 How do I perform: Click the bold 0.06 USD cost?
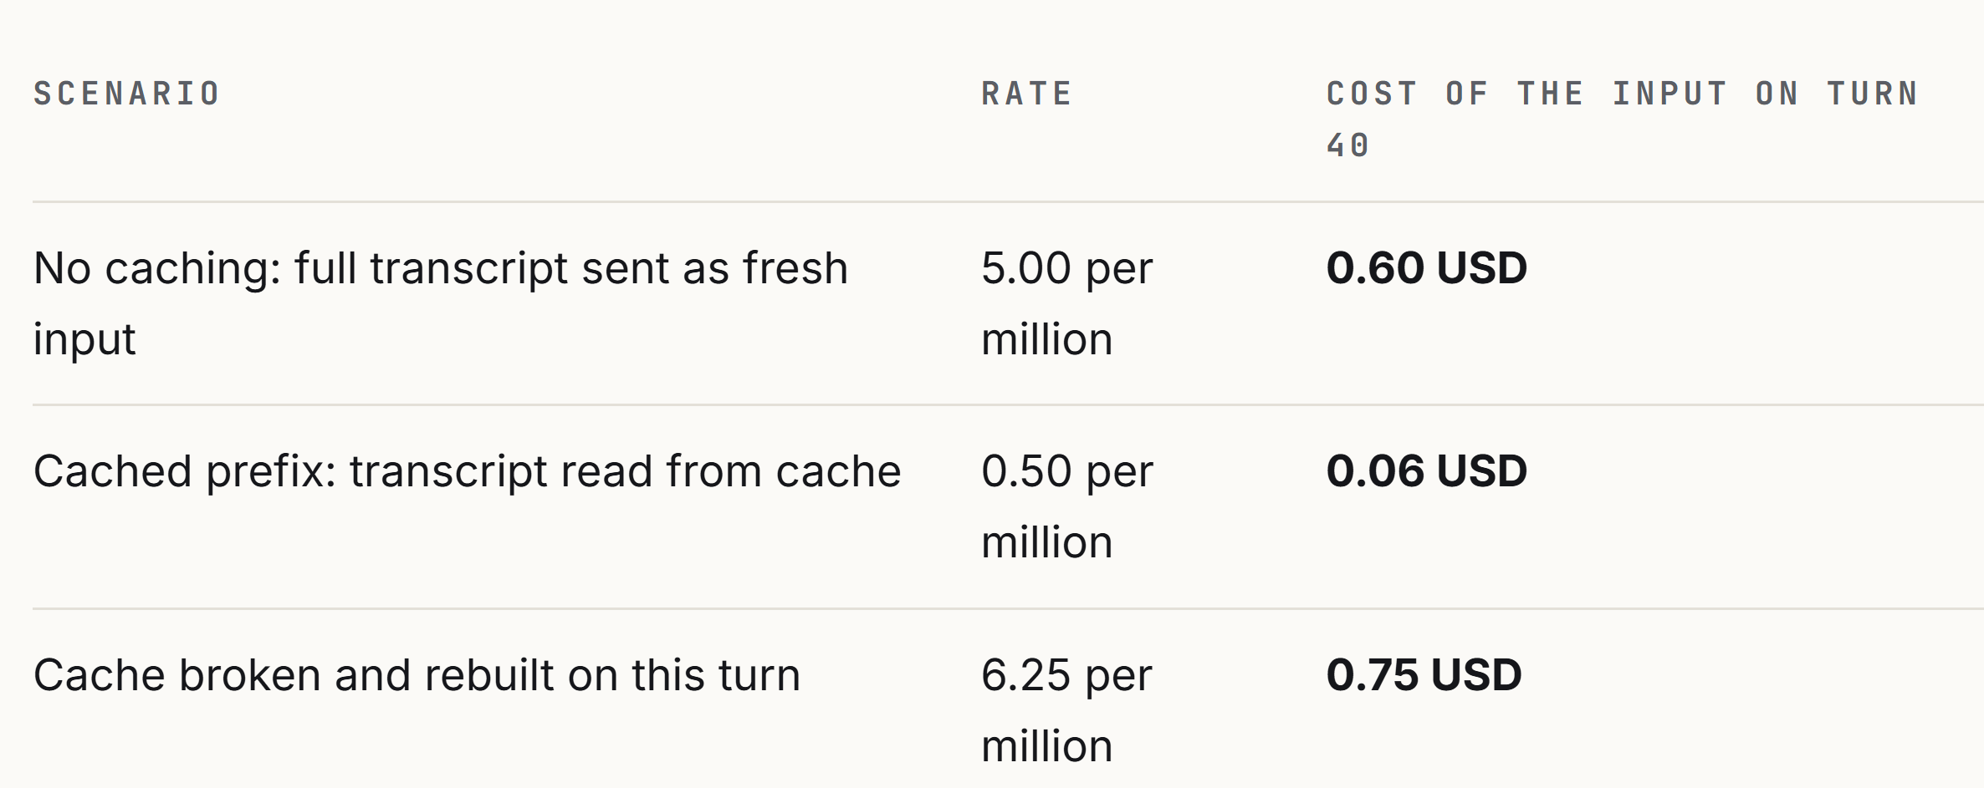[1427, 471]
